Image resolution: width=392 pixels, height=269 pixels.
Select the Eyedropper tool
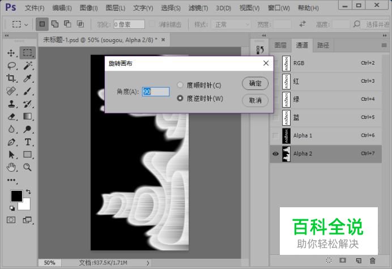[x=28, y=79]
